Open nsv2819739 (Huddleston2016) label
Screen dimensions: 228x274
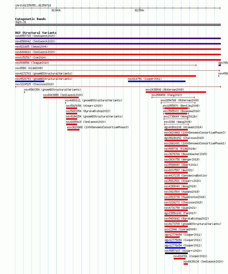pos(185,197)
